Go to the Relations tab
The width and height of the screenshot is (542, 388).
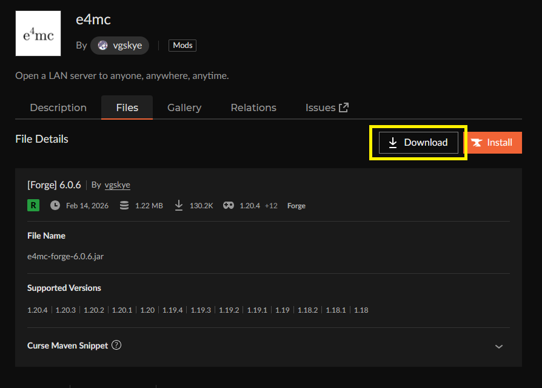tap(253, 107)
